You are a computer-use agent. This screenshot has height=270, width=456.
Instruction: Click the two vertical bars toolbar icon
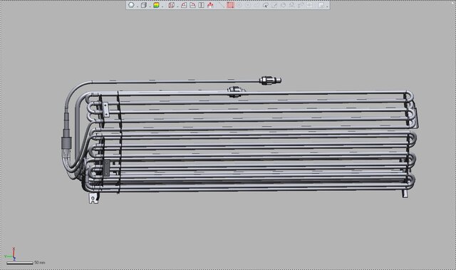tap(201, 5)
